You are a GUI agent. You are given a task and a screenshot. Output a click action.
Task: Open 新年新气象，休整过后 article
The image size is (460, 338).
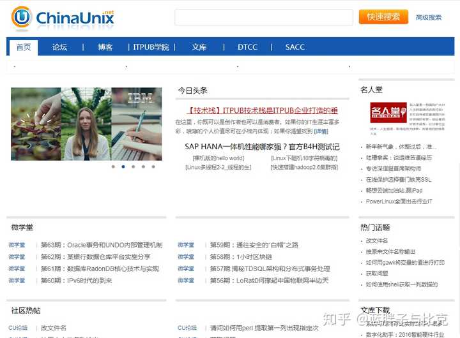click(x=401, y=147)
